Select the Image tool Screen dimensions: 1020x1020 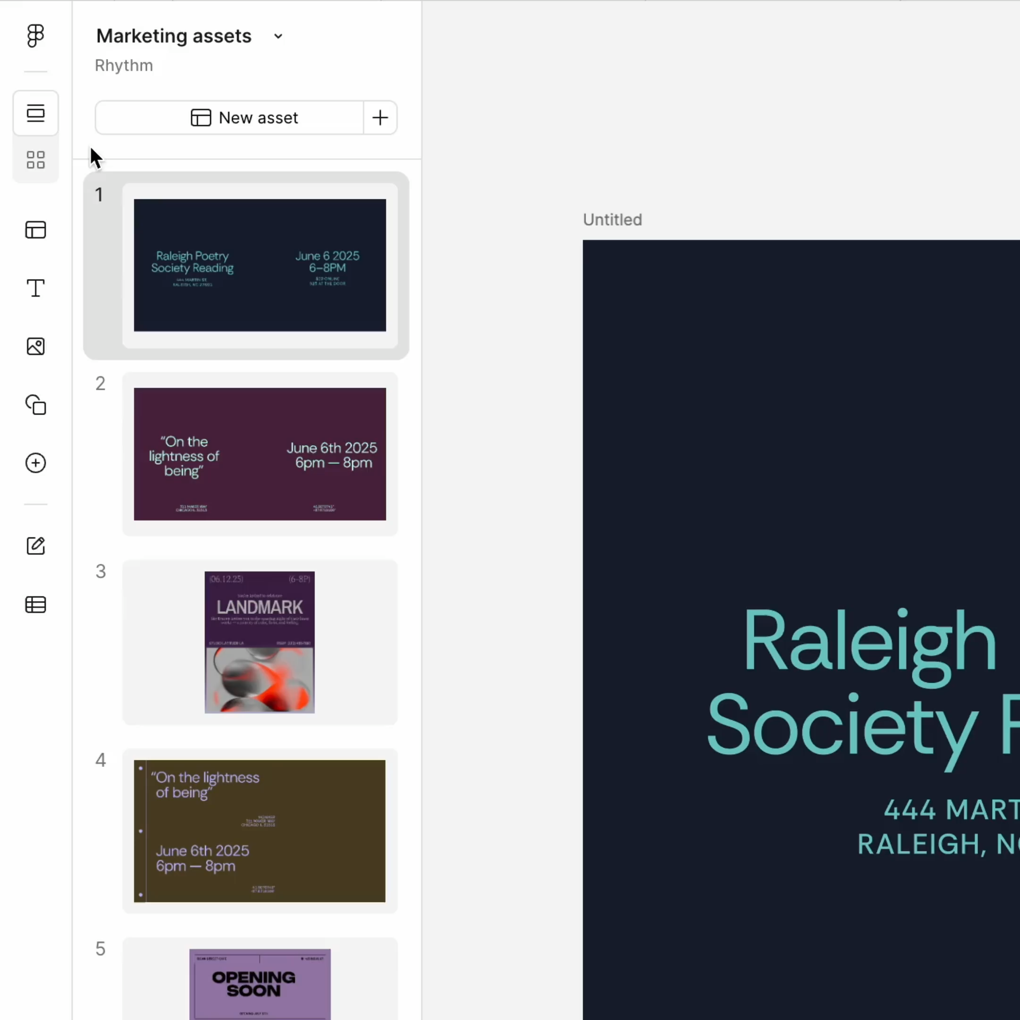click(35, 346)
